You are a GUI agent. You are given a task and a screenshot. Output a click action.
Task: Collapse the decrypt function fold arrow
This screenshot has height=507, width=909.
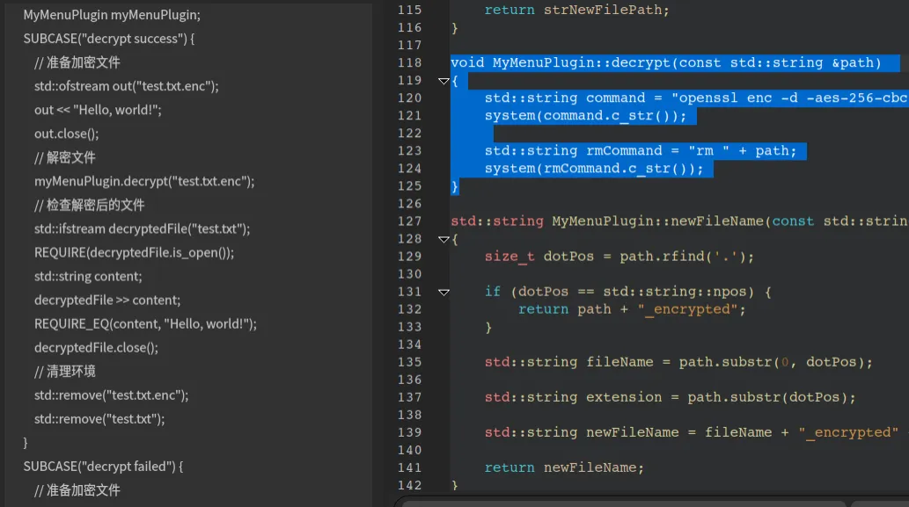click(444, 81)
